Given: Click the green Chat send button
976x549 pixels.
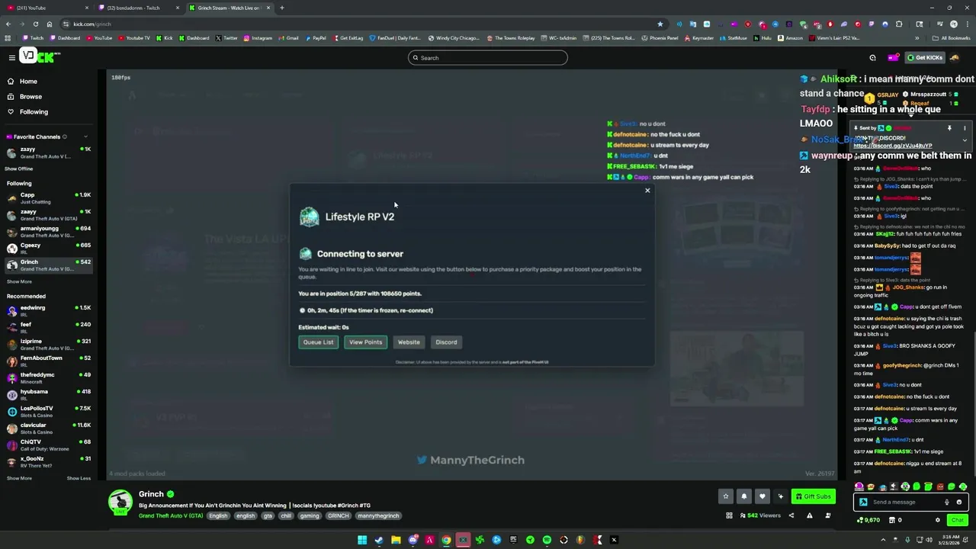Looking at the screenshot, I should pyautogui.click(x=957, y=520).
